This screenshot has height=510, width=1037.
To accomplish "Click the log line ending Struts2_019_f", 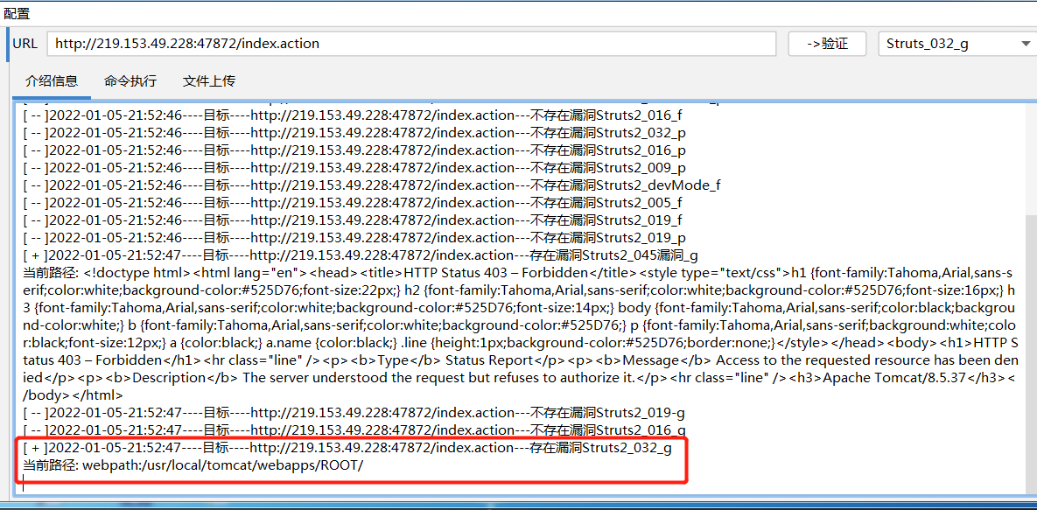I will [352, 220].
